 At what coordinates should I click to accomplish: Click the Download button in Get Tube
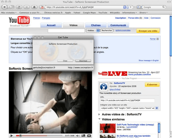pos(83,61)
